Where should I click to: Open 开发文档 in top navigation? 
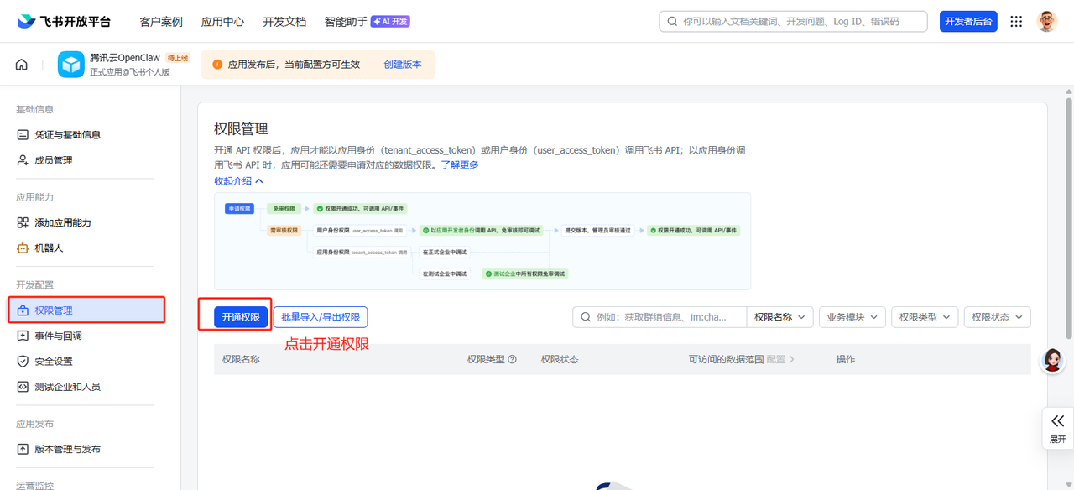284,22
